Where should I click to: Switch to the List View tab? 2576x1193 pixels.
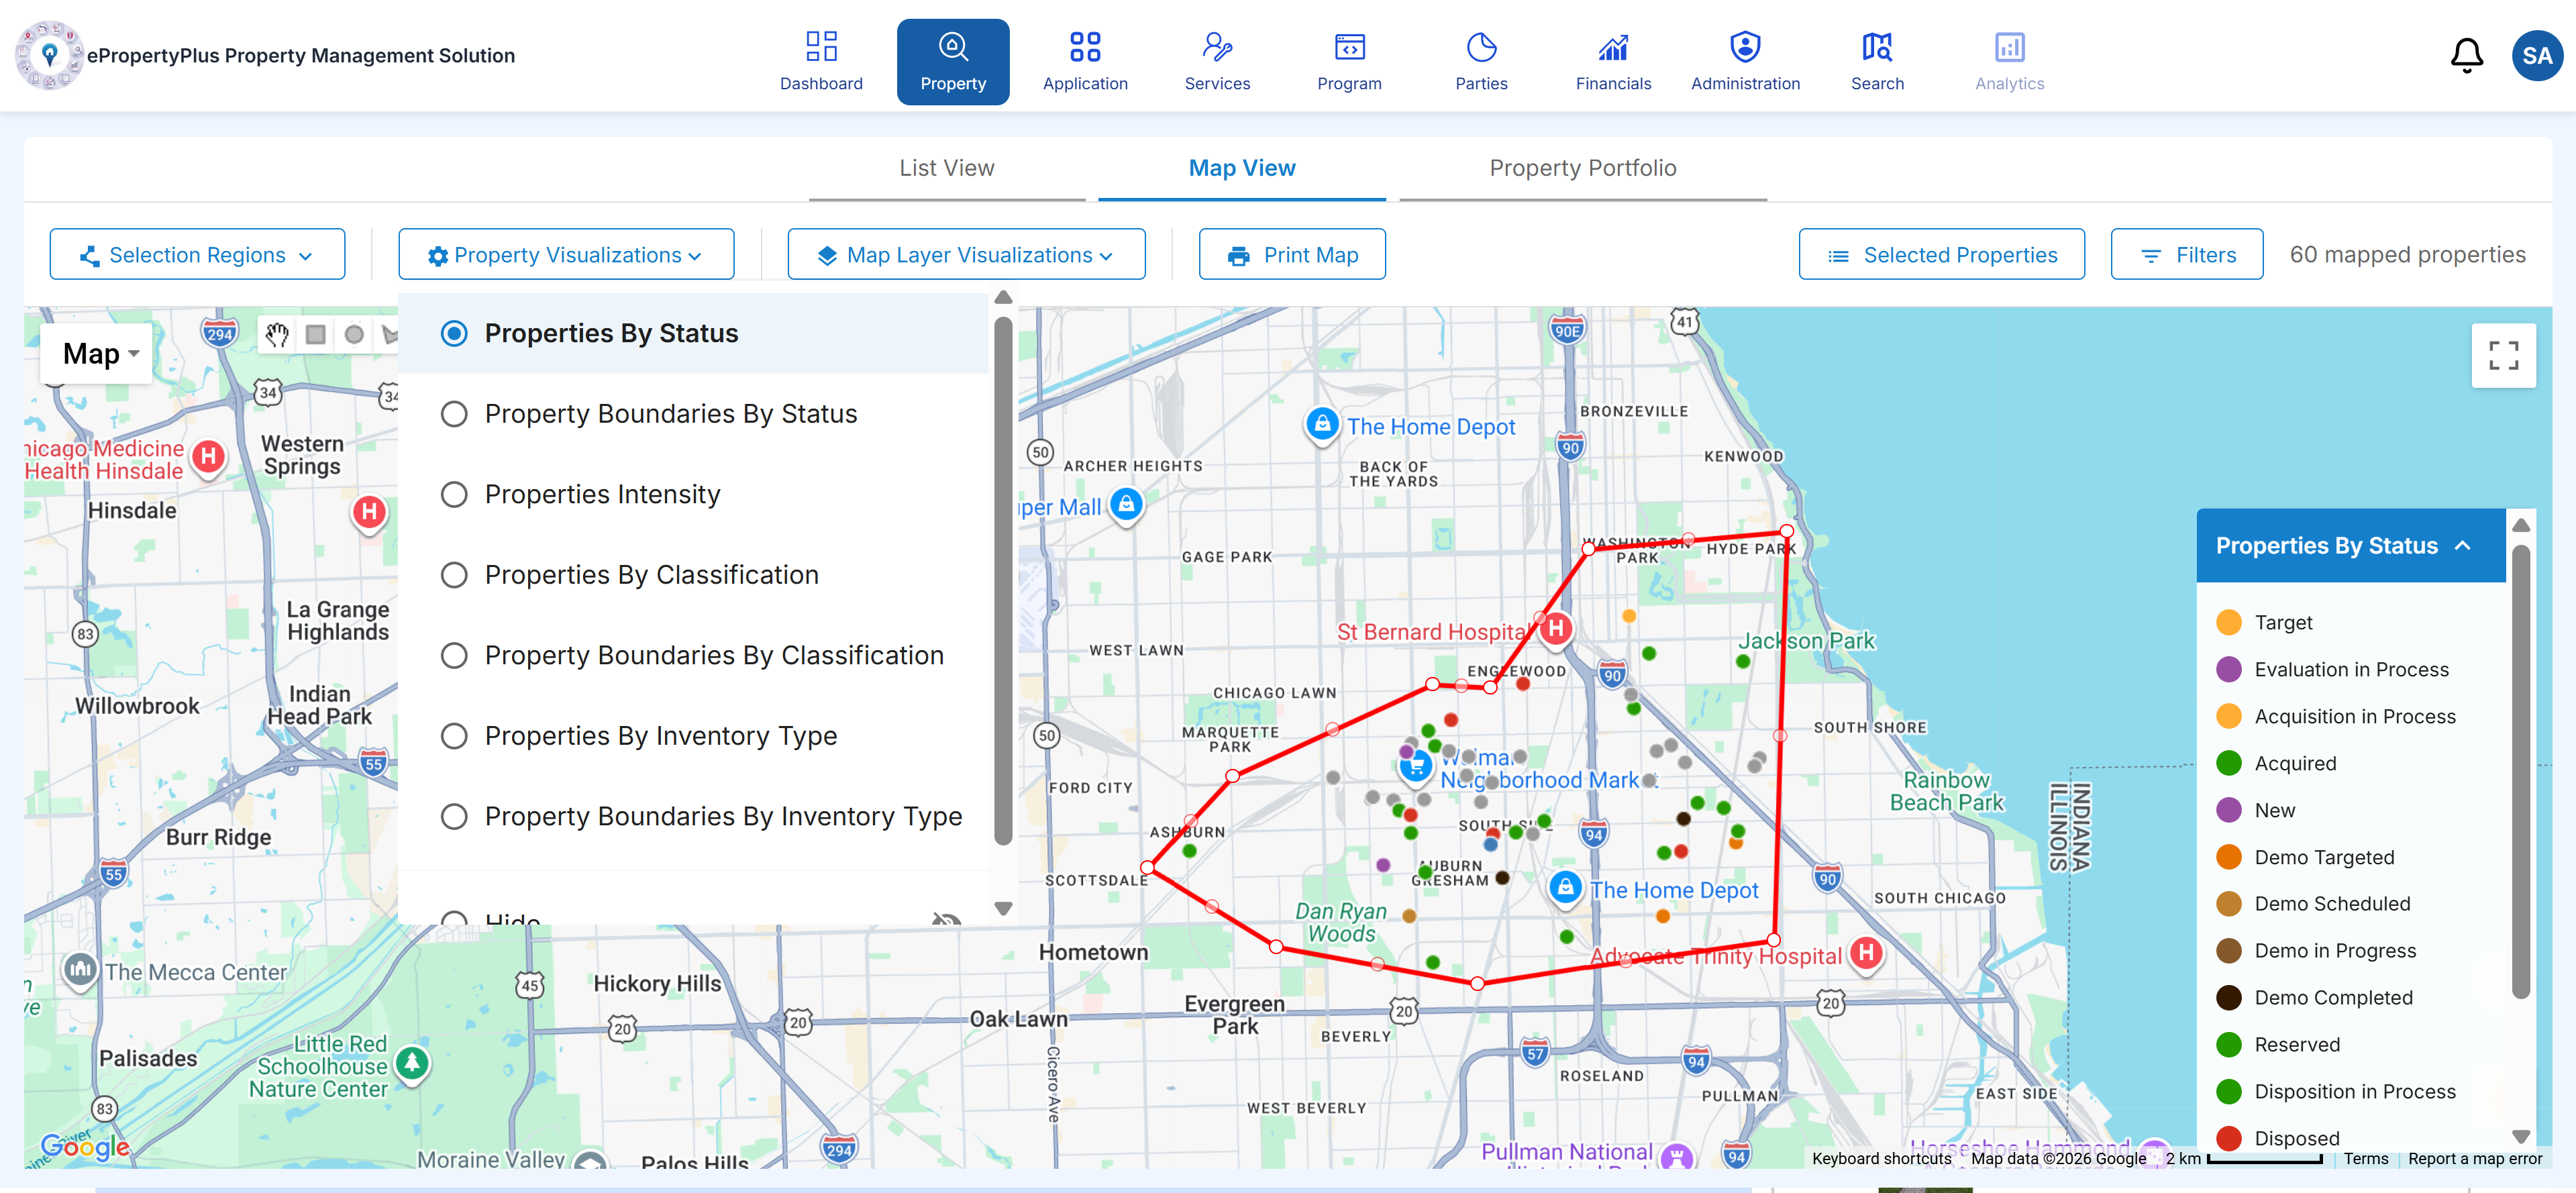tap(946, 168)
